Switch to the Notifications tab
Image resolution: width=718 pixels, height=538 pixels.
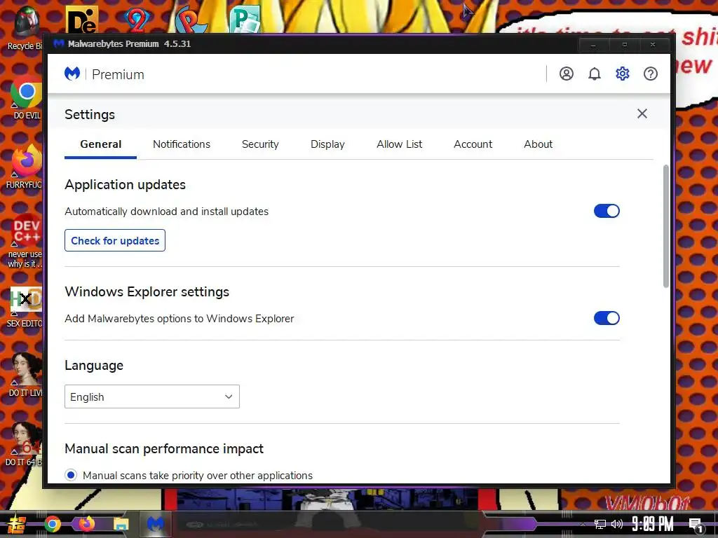tap(182, 144)
